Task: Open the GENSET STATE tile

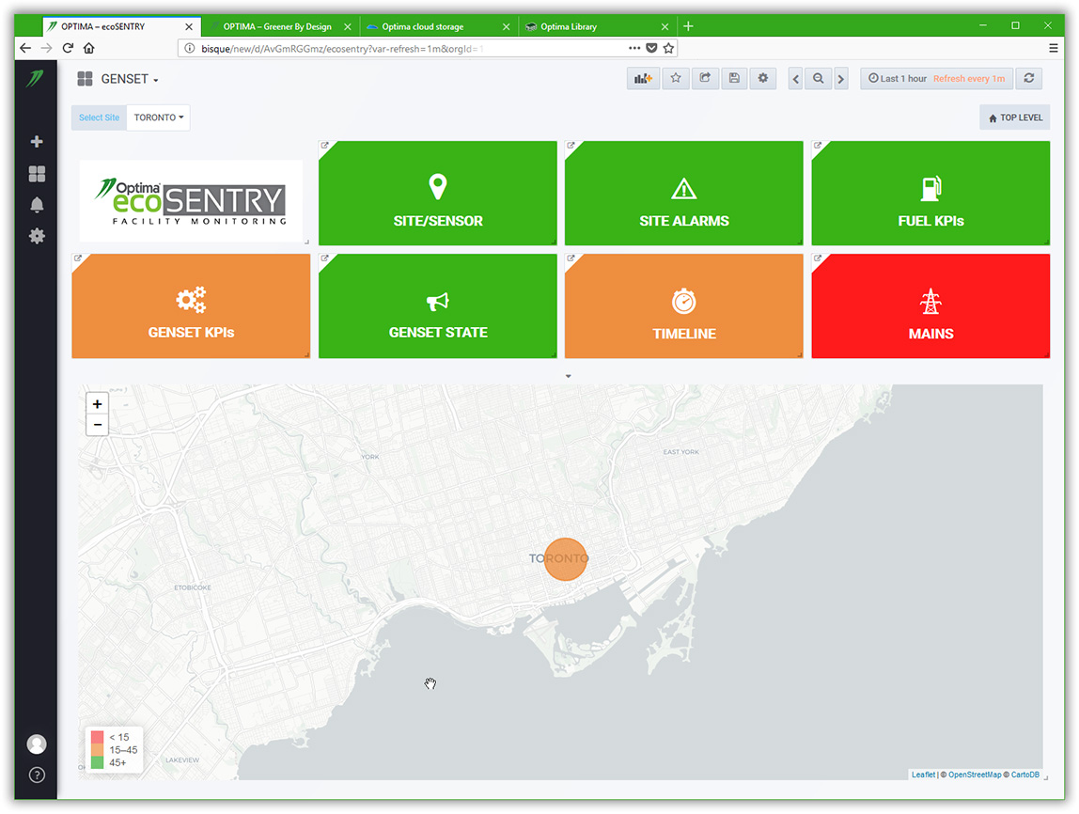Action: click(438, 306)
